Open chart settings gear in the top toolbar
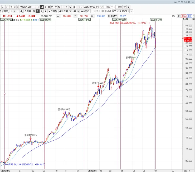Screen dimensions: 195x172 pyautogui.click(x=129, y=7)
